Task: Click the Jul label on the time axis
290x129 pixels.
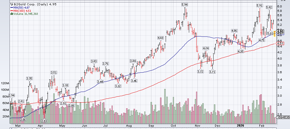Action: [105, 126]
